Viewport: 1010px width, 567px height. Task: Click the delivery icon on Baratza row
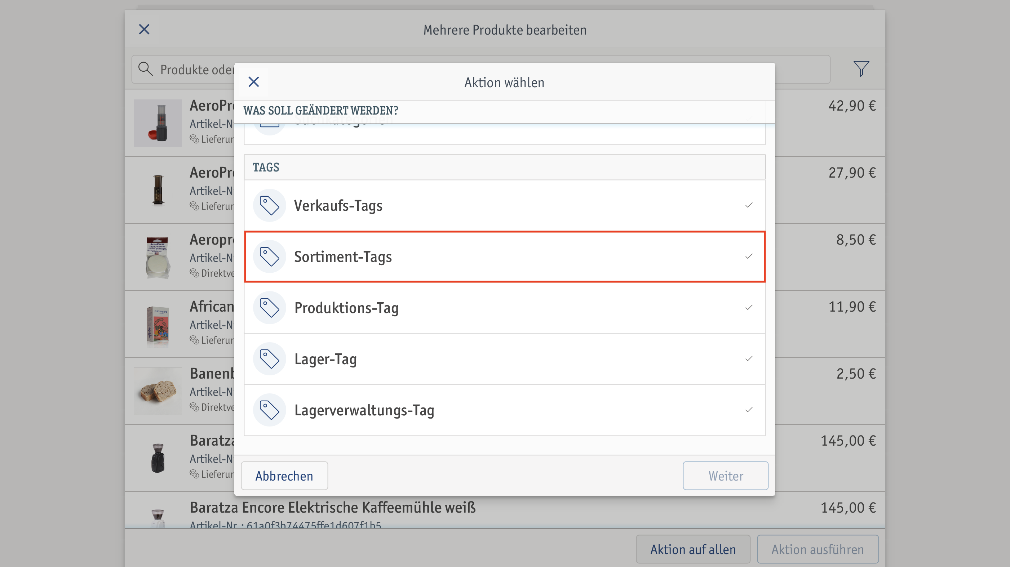[194, 474]
